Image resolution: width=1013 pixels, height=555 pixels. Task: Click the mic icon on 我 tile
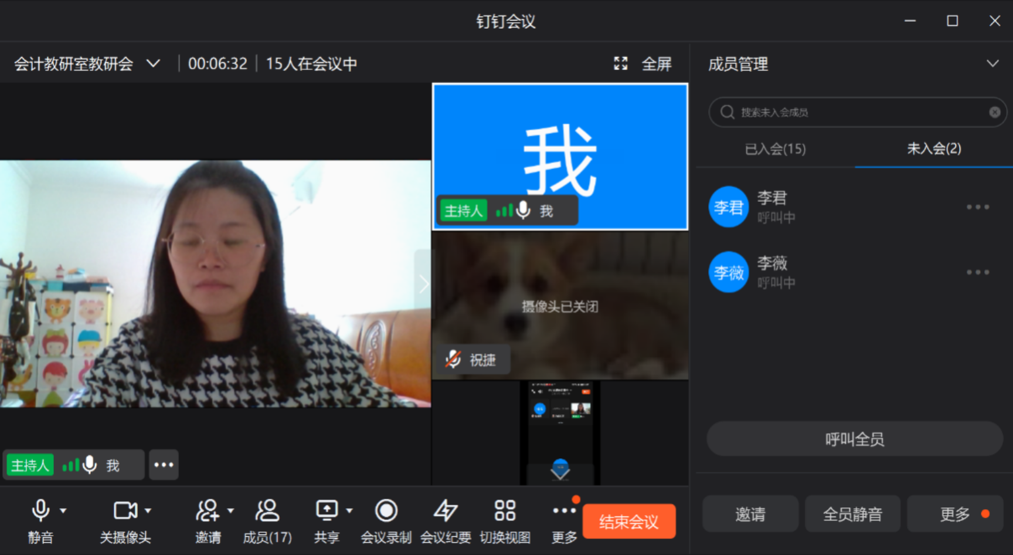coord(524,210)
